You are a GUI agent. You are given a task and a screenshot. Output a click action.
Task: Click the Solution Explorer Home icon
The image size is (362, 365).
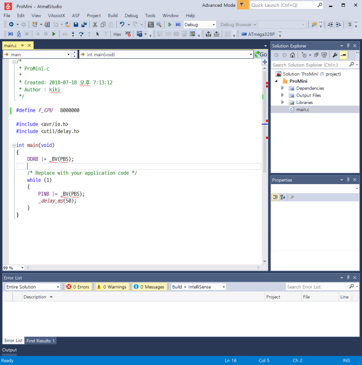pos(293,55)
